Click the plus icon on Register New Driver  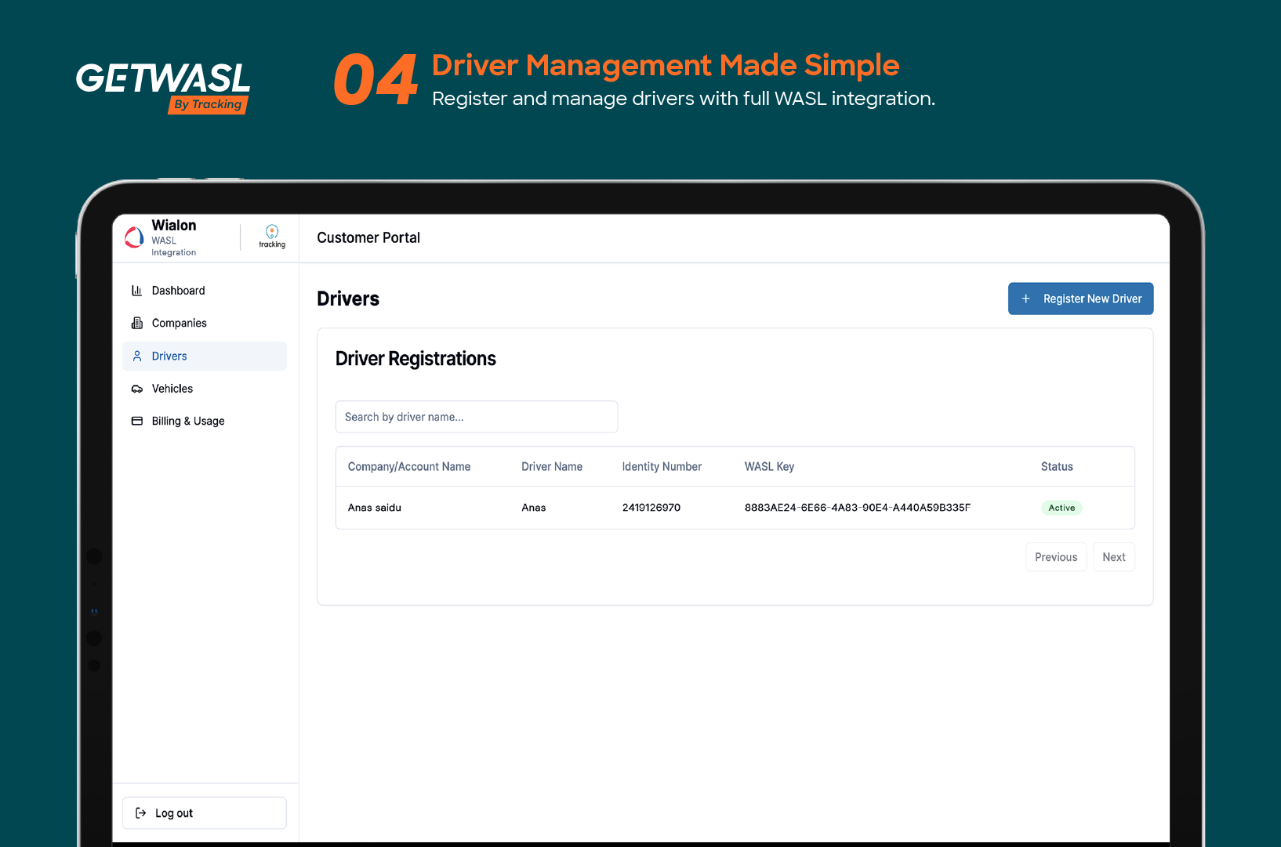pos(1025,299)
